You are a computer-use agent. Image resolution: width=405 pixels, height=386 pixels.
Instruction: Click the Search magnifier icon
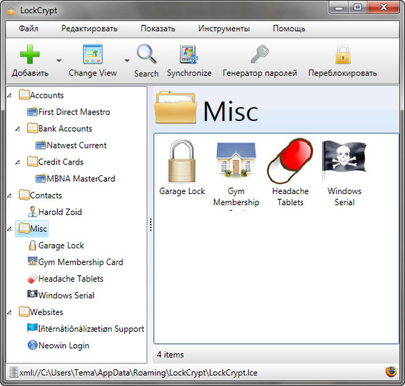tap(146, 54)
